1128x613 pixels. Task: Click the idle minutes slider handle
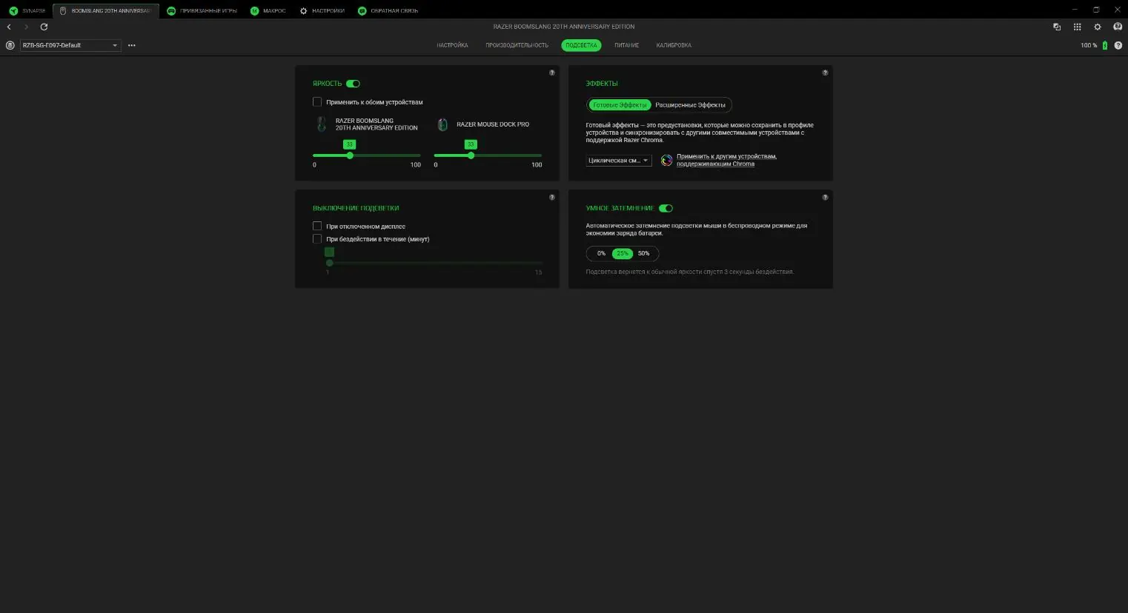coord(330,263)
